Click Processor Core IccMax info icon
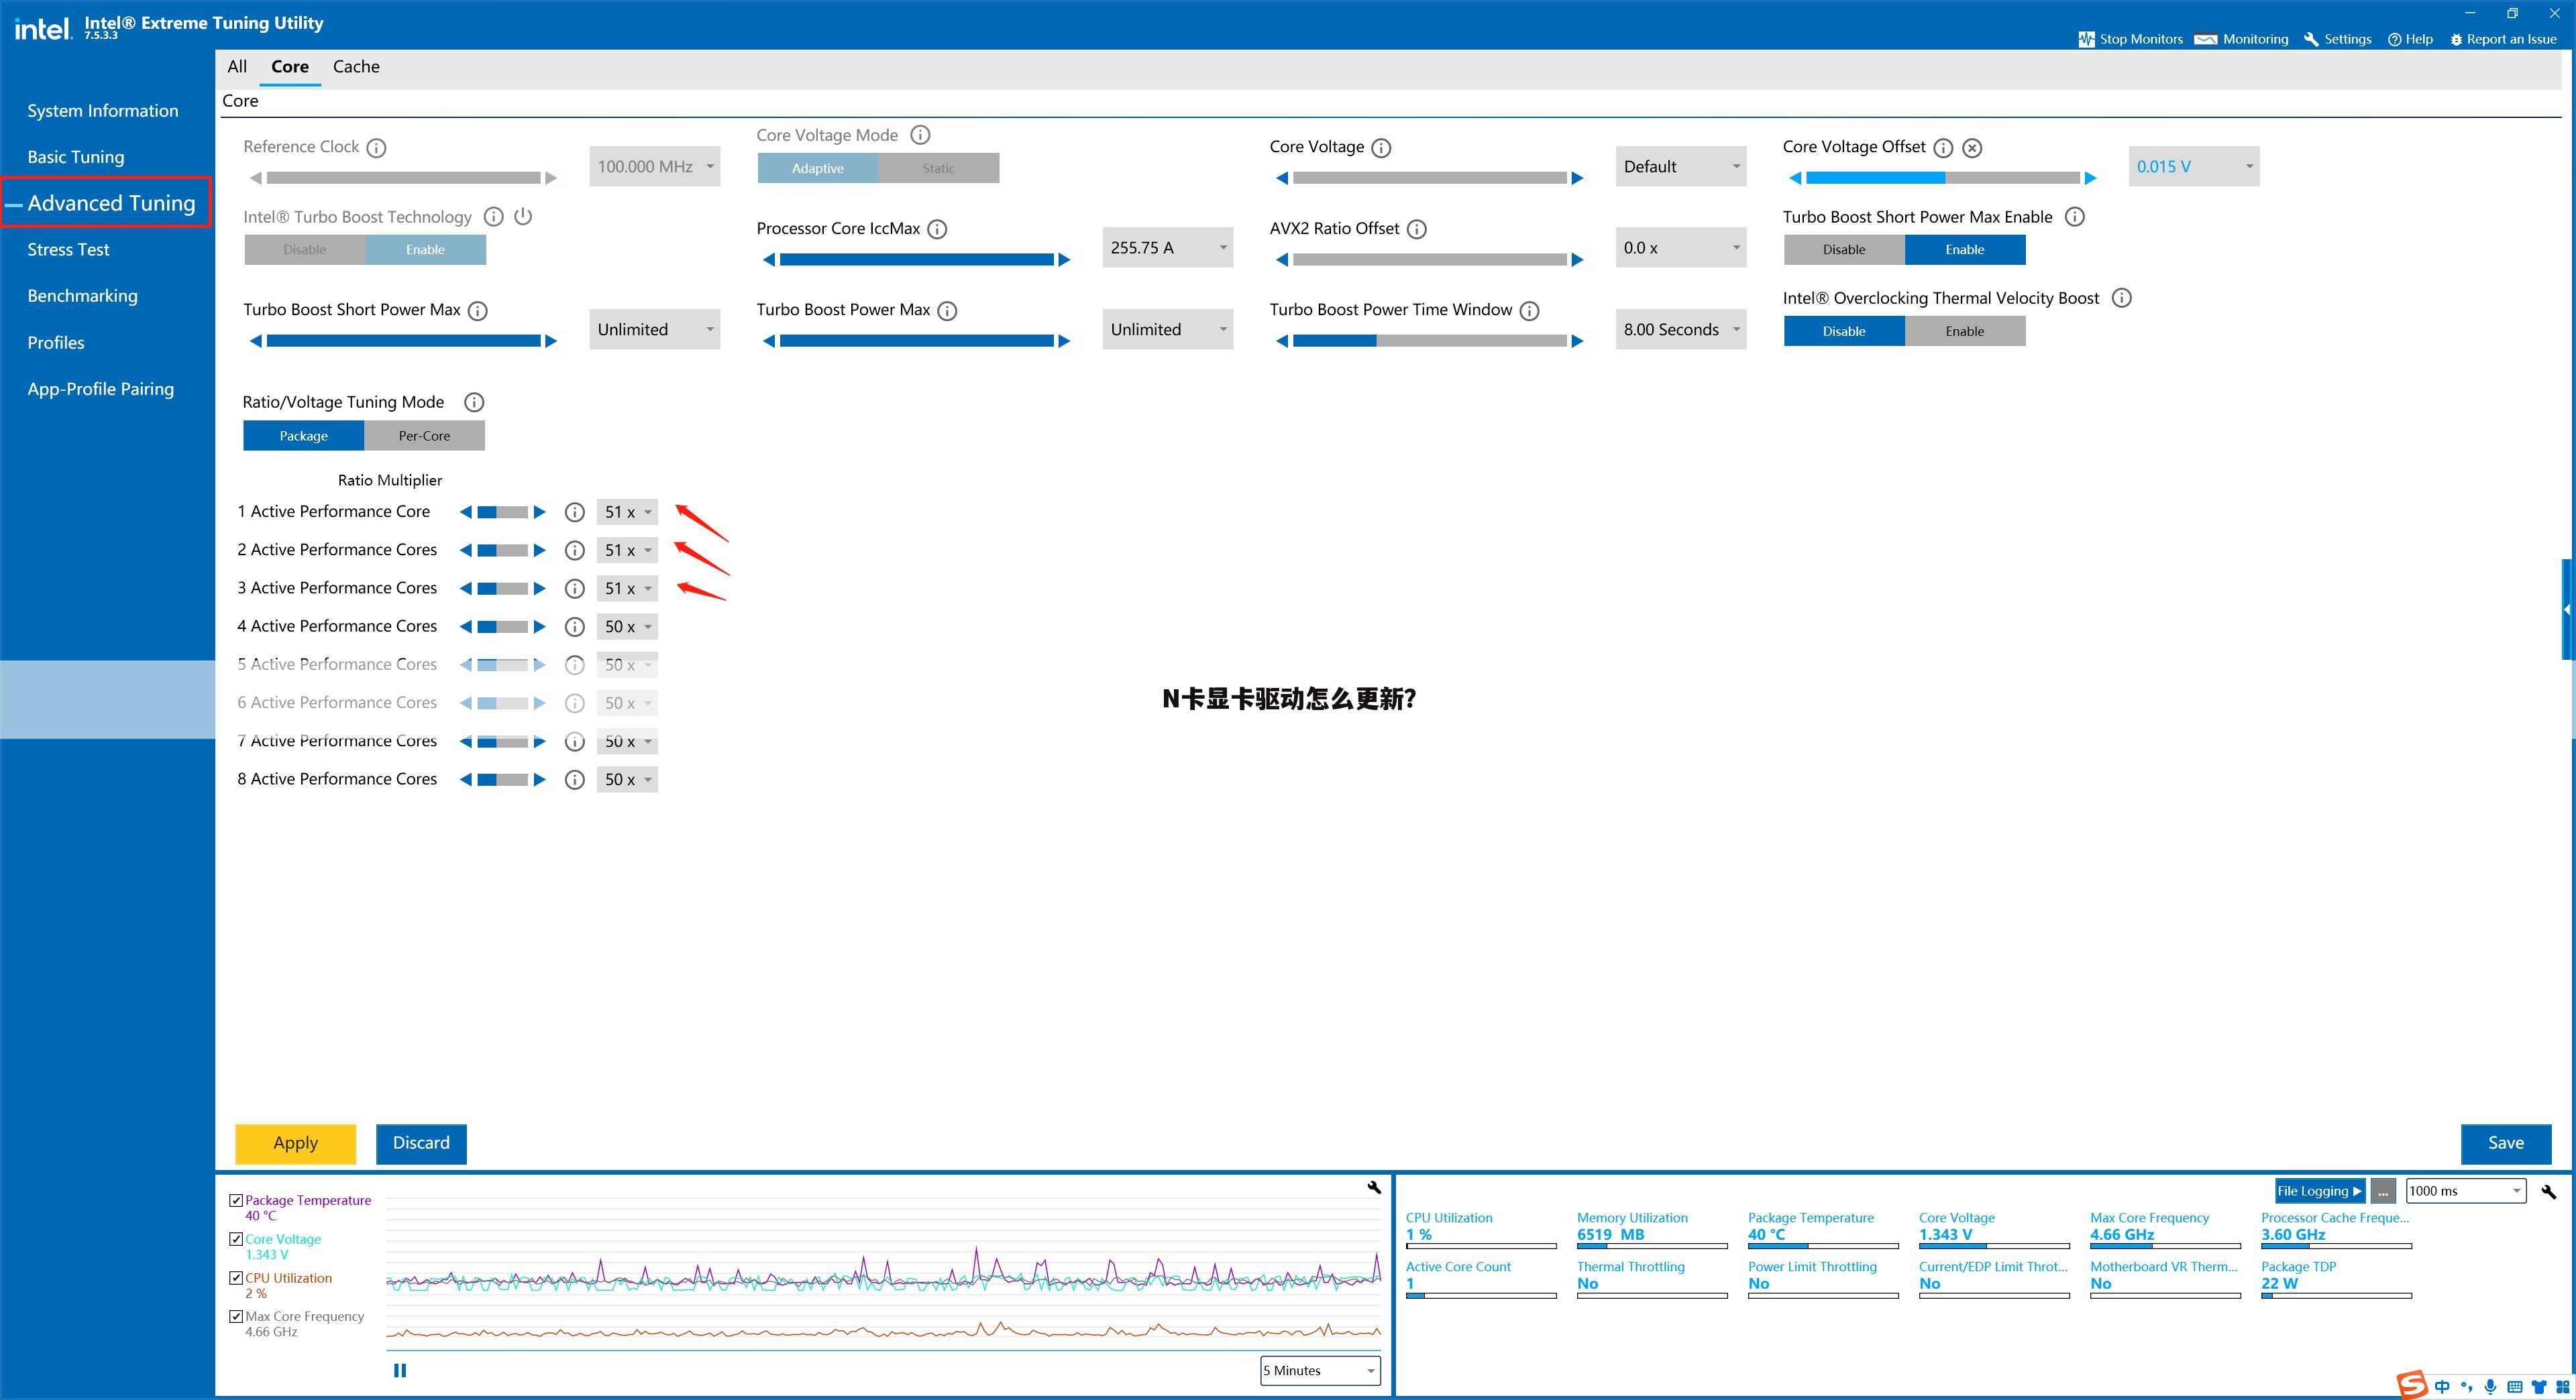 937,229
